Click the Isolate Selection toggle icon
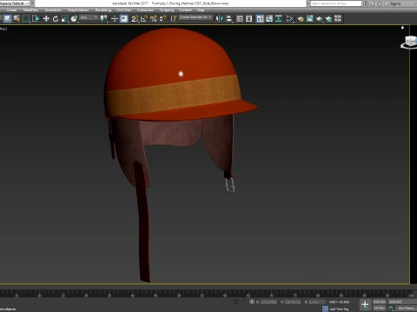 (236, 302)
